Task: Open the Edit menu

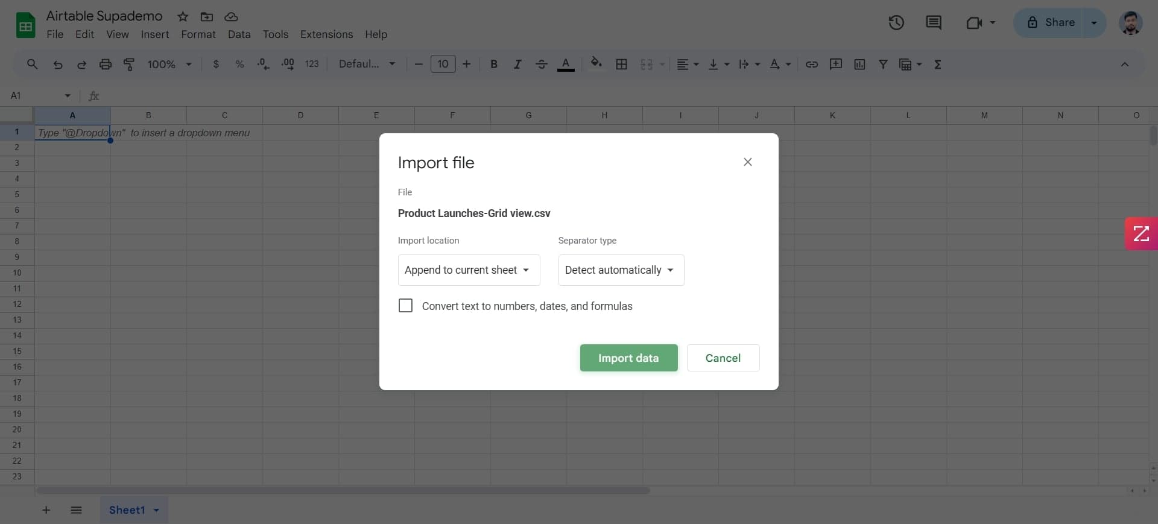Action: 84,34
